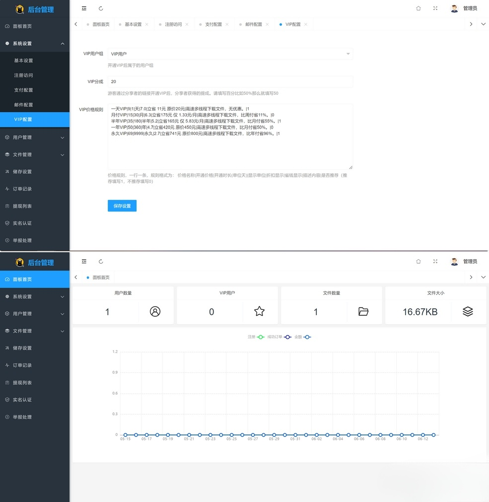The height and width of the screenshot is (502, 489).
Task: Click the refresh icon in top VIP配置 panel header
Action: click(101, 8)
